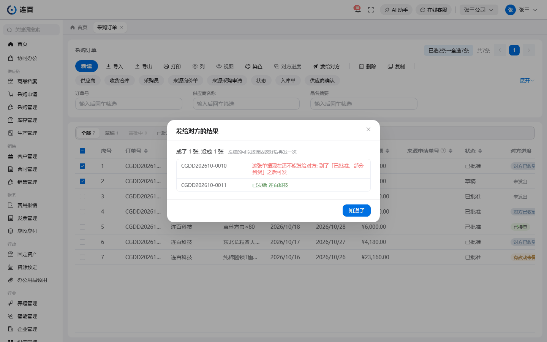Click the 染色 coloring tool
547x342 pixels.
254,66
